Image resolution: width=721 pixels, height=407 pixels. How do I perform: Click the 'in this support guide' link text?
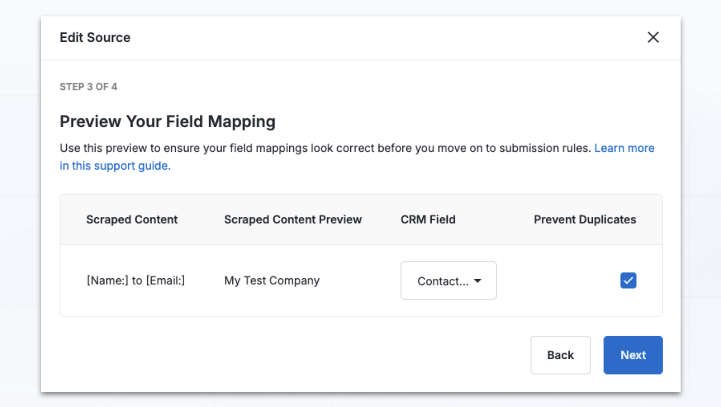pos(115,166)
